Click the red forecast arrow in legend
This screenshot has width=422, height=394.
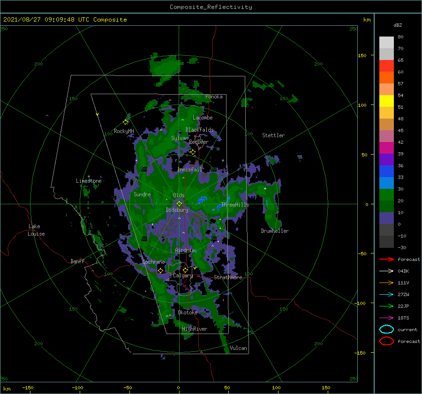386,259
